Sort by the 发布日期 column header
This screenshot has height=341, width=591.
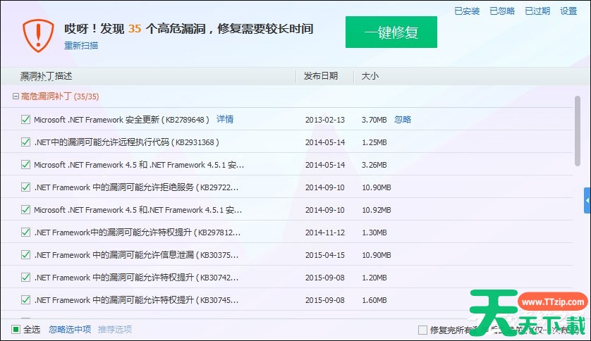(321, 76)
